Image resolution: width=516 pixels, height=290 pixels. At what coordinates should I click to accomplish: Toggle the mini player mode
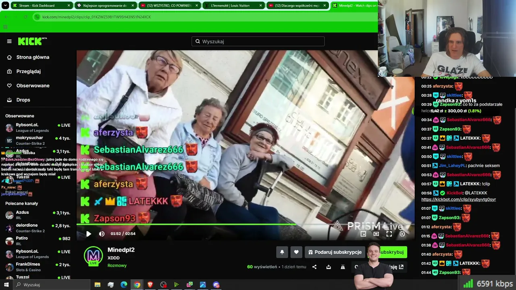point(363,234)
